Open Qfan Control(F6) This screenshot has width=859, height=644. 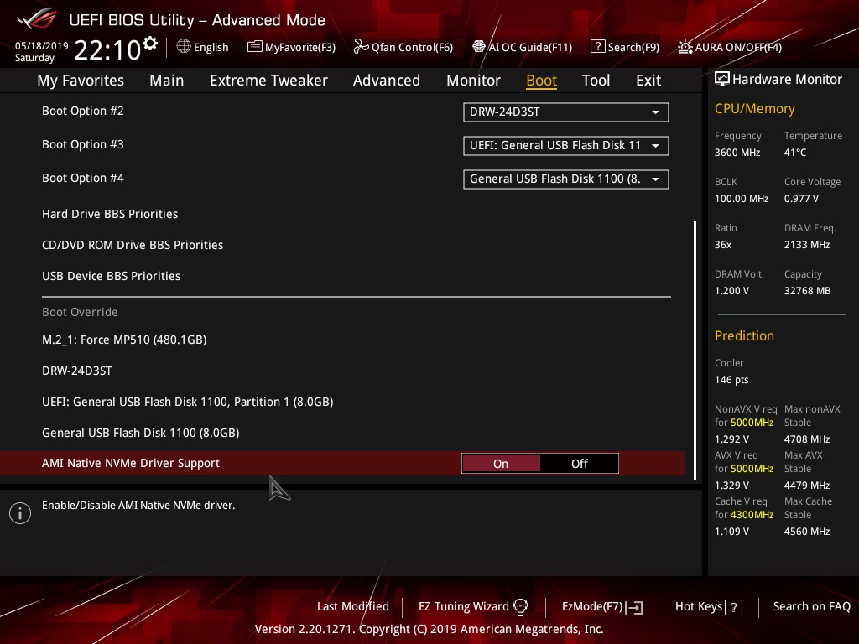pyautogui.click(x=412, y=47)
